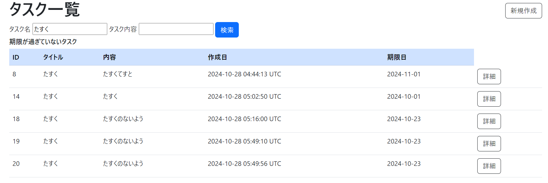Open 詳細 for task ID 8
This screenshot has width=548, height=183.
coord(489,76)
